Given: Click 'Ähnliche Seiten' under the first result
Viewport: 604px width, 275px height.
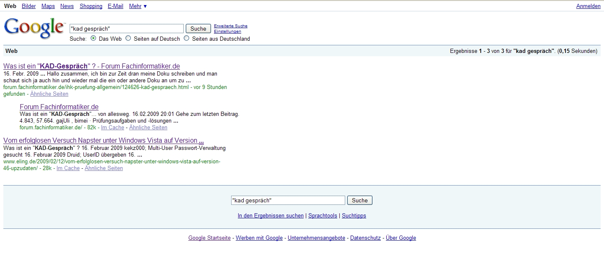Looking at the screenshot, I should click(49, 94).
